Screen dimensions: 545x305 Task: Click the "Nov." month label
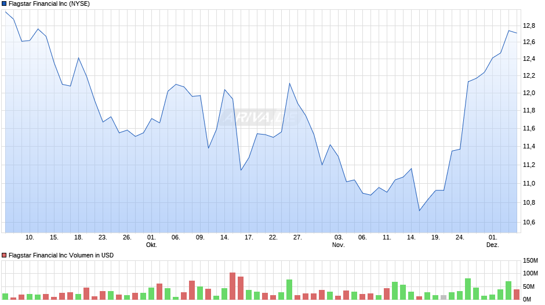click(339, 245)
